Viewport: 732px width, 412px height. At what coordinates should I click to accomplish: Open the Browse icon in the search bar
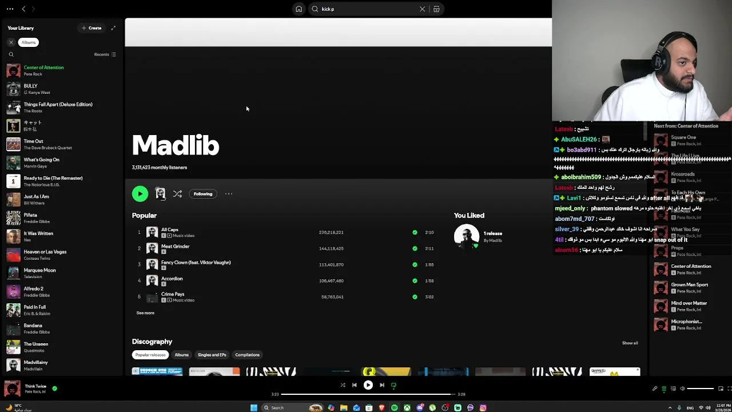pos(436,9)
